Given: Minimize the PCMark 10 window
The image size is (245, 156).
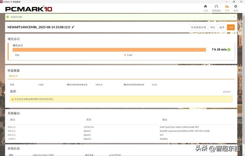Looking at the screenshot, I should click(227, 2).
